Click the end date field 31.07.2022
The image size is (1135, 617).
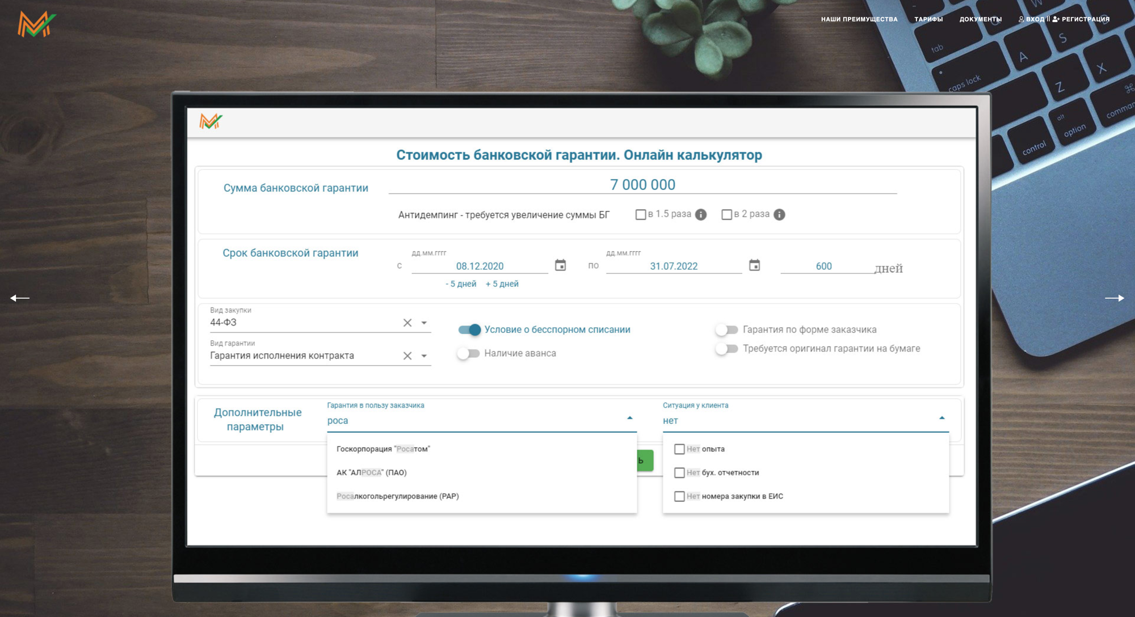(674, 266)
